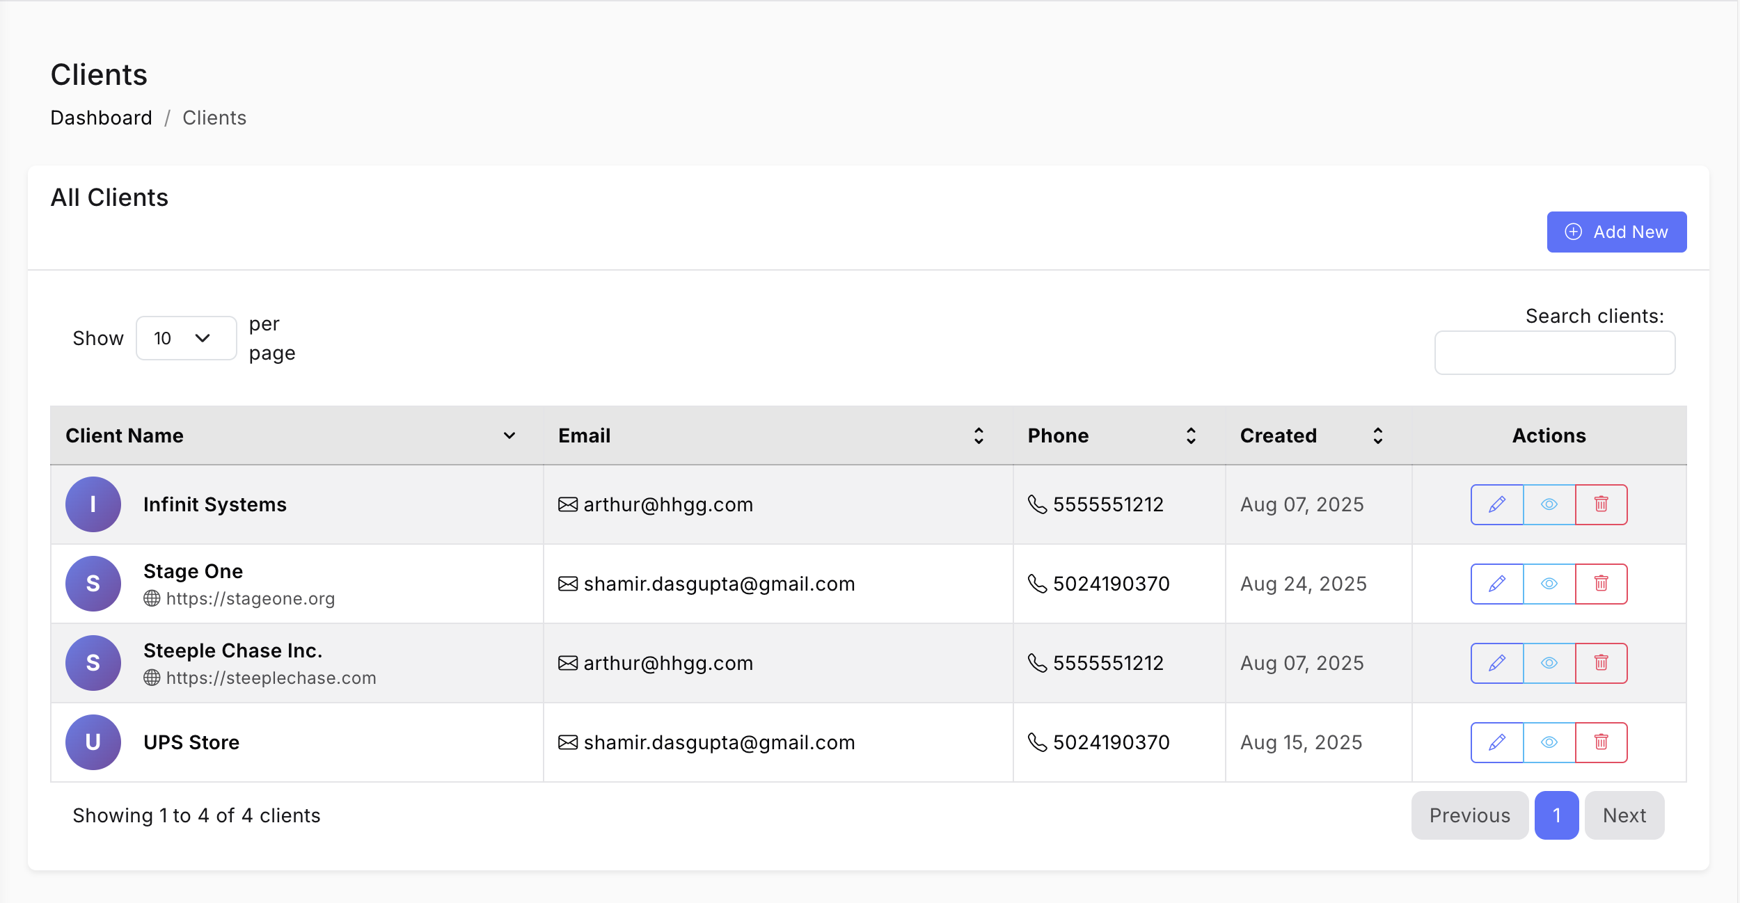The width and height of the screenshot is (1740, 903).
Task: Open the https://steeplechase.com website link
Action: [270, 678]
